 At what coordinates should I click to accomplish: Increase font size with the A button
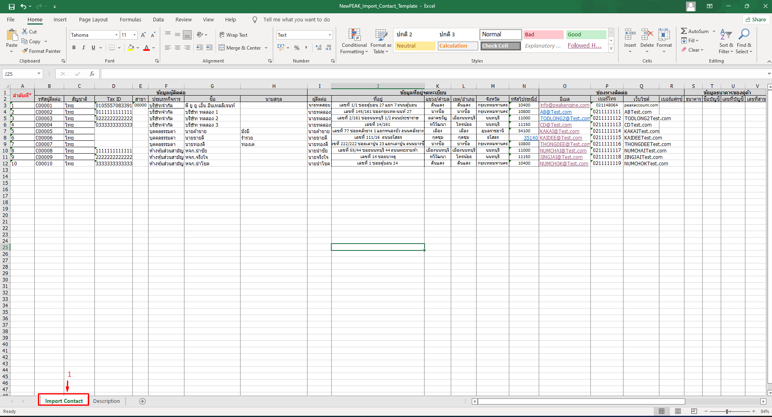pyautogui.click(x=143, y=35)
